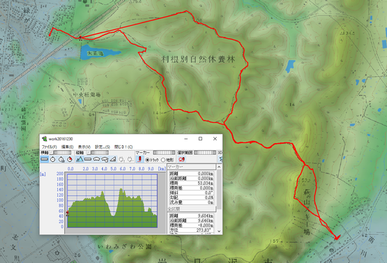Click the 5.0 km label on graph axis

pyautogui.click(x=114, y=169)
